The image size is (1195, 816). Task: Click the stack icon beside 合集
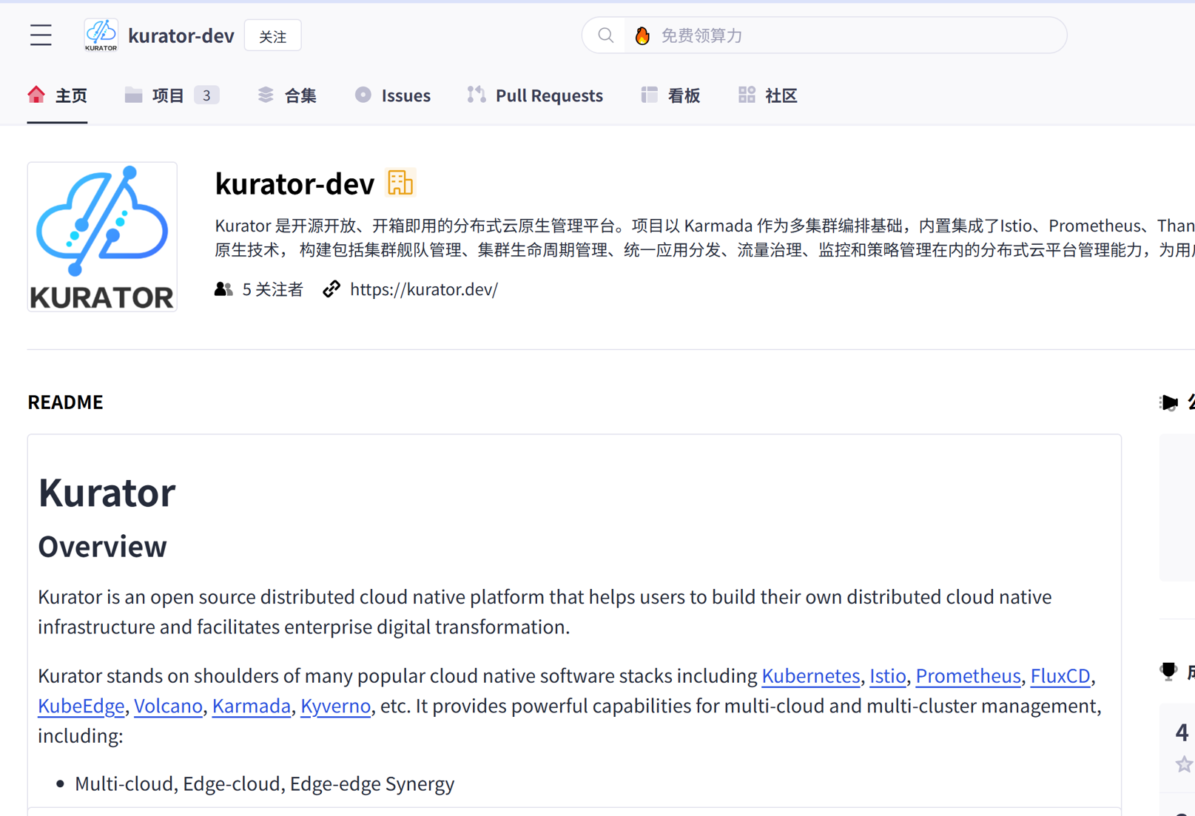266,95
